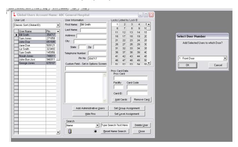Open the Classic Sort (Global ID) dropdown
Viewport: 238px width, 147px height.
tap(58, 25)
